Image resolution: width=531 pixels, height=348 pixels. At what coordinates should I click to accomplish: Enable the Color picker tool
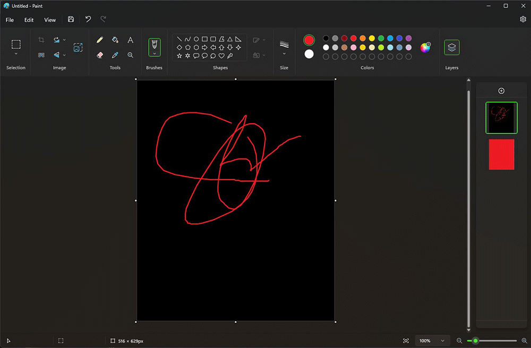[x=115, y=55]
